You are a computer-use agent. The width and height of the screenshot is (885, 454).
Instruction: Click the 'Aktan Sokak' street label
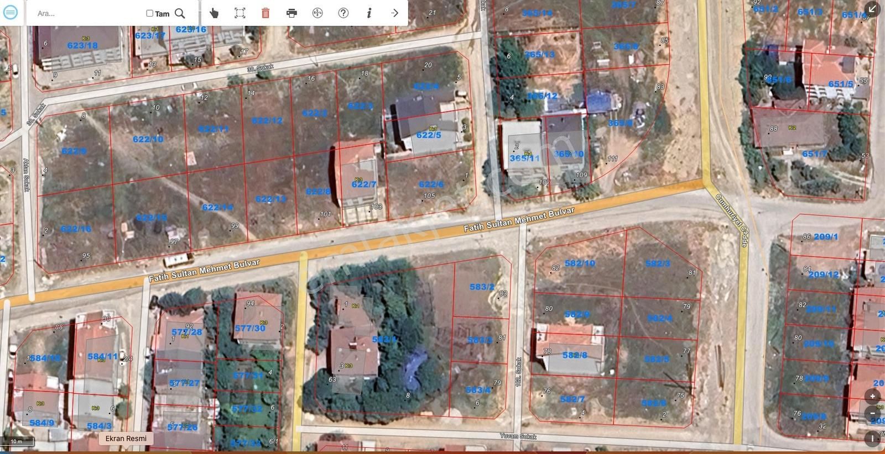point(26,175)
